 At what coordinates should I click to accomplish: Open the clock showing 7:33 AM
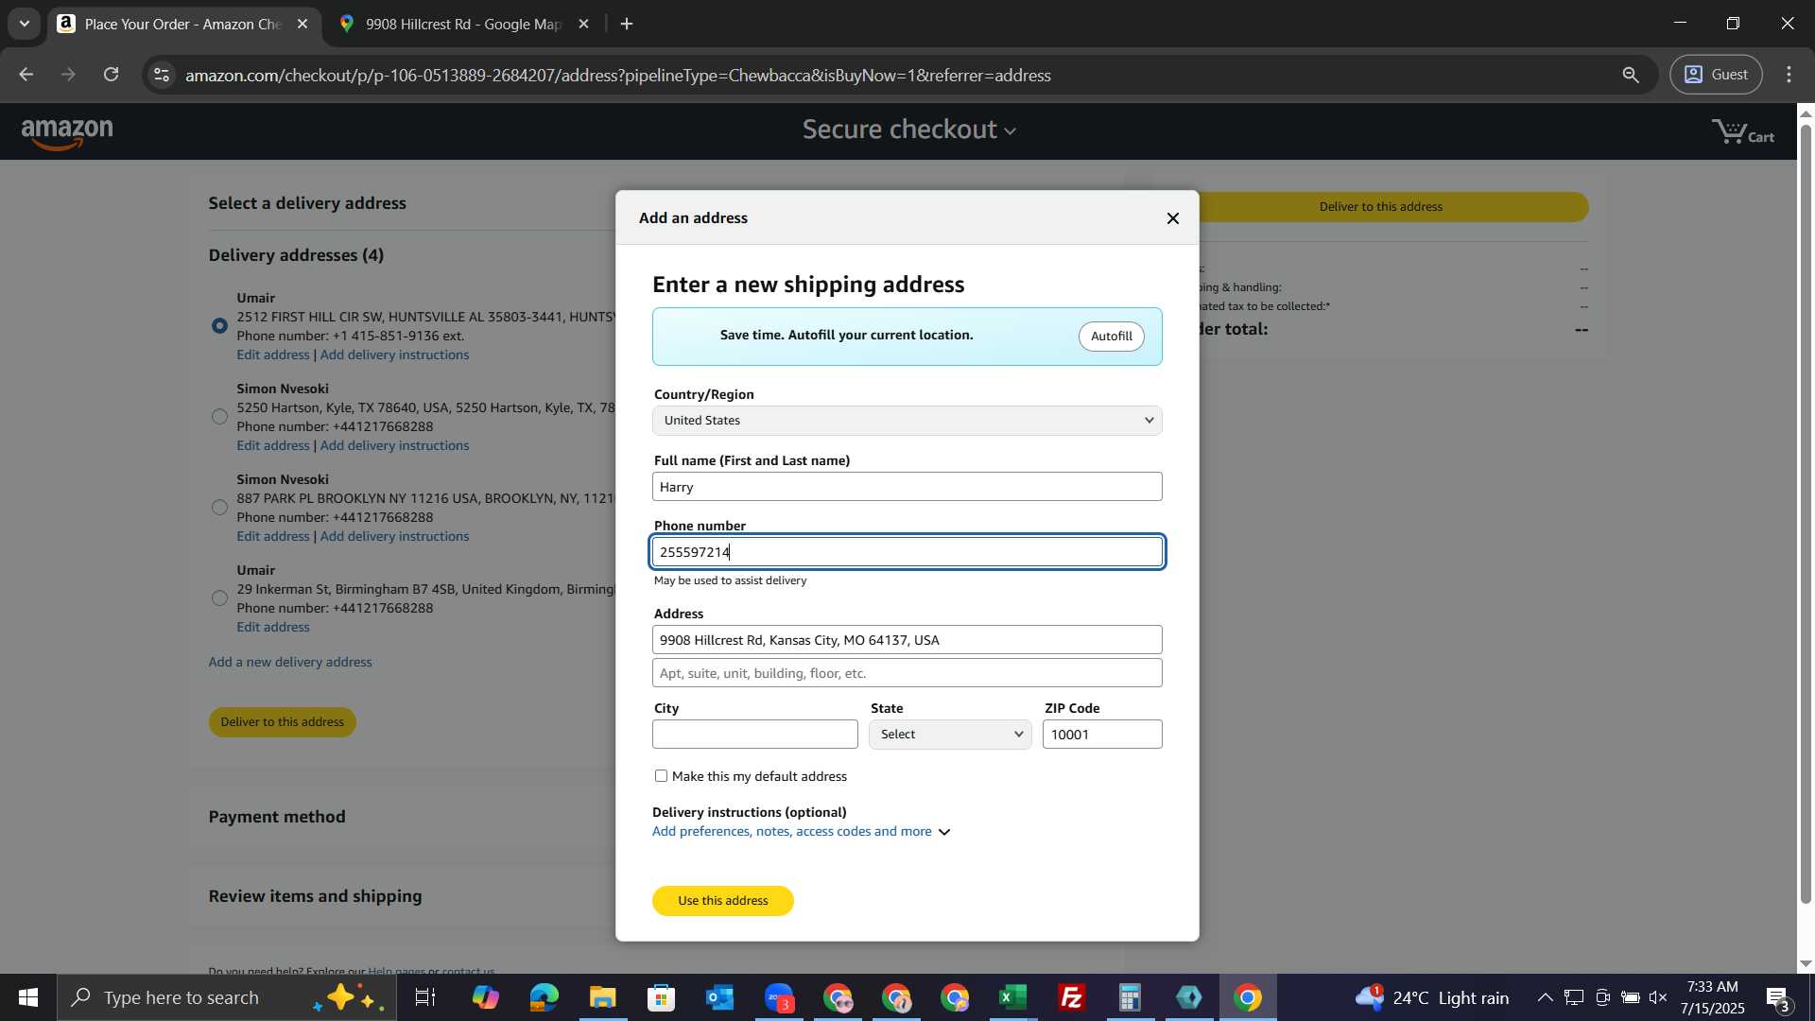coord(1712,998)
